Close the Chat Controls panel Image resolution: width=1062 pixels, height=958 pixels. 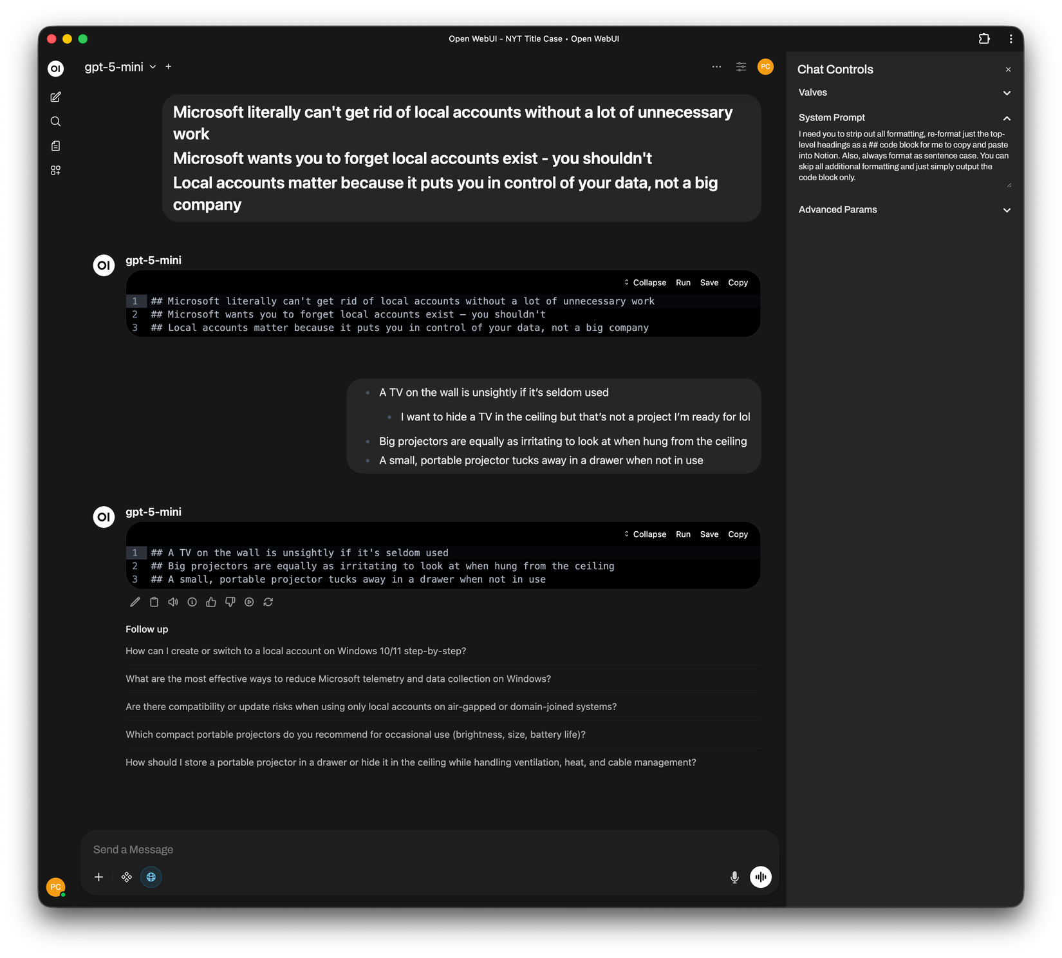1007,69
